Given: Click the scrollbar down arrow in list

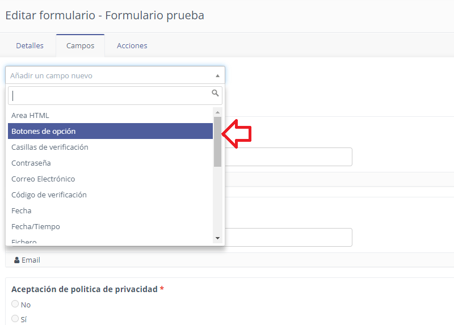Looking at the screenshot, I should pyautogui.click(x=217, y=238).
